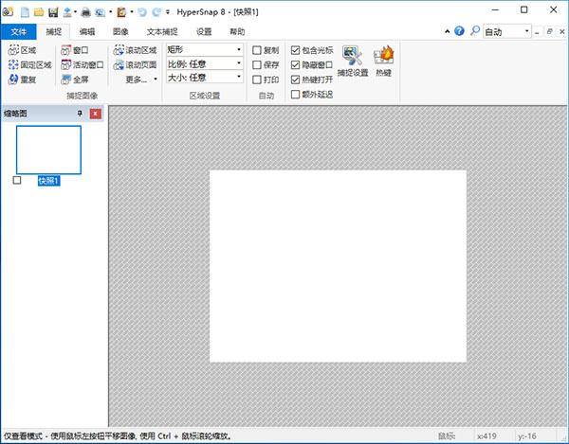Viewport: 569px width, 444px height.
Task: Open 捕捉设置 capture settings
Action: pos(352,62)
